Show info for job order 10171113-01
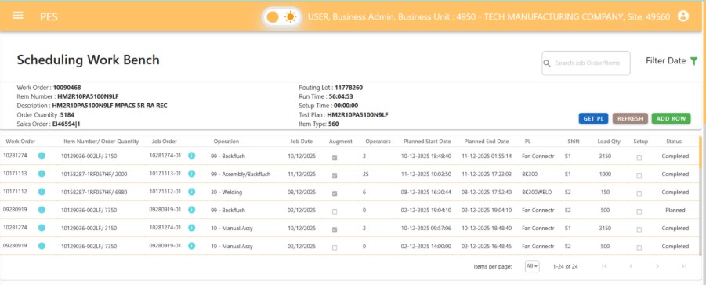 point(191,174)
